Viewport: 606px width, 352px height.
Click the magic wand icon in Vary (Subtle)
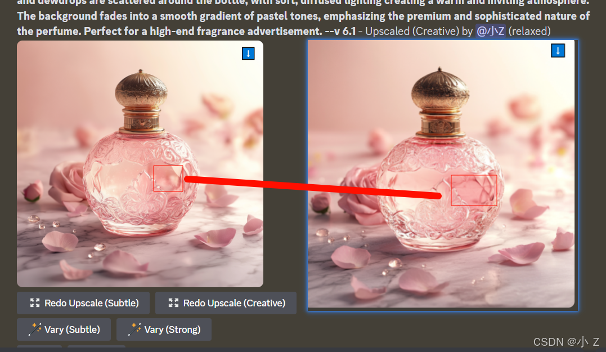click(35, 329)
